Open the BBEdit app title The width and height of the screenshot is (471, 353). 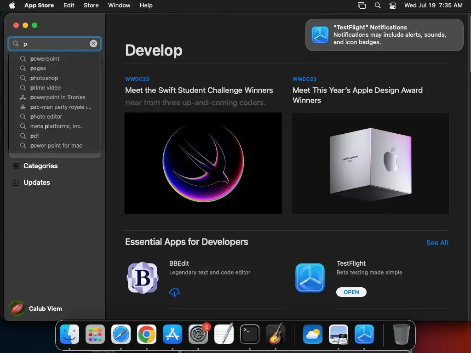point(179,263)
